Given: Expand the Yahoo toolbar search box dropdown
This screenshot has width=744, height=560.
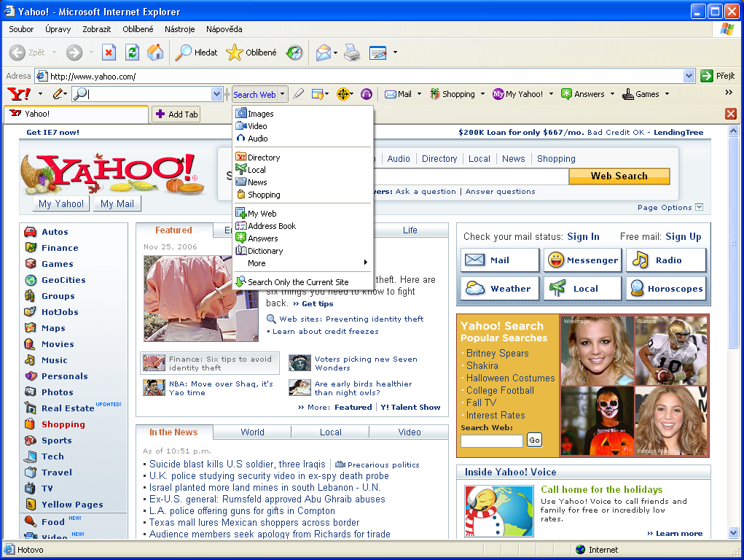Looking at the screenshot, I should (217, 94).
